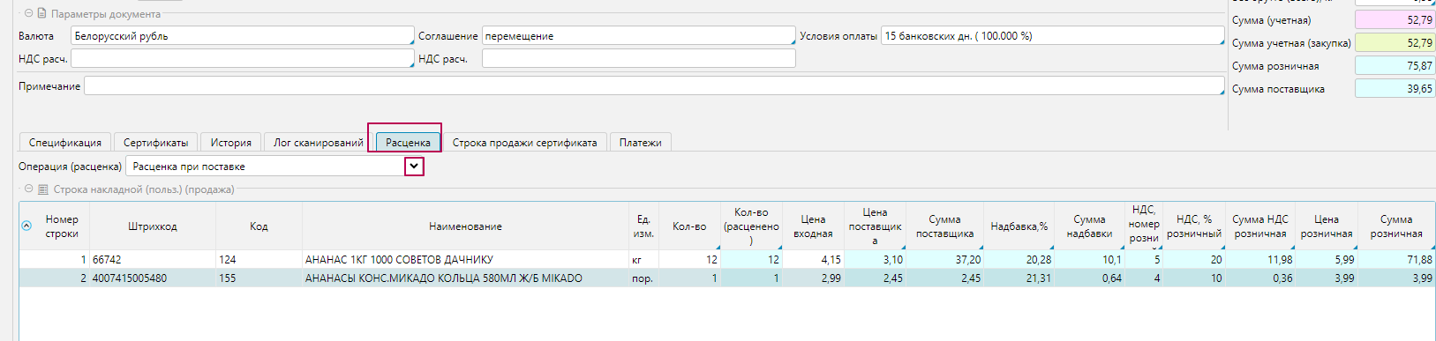Click the НДС, номер розни column header
The width and height of the screenshot is (1436, 341).
point(1144,226)
